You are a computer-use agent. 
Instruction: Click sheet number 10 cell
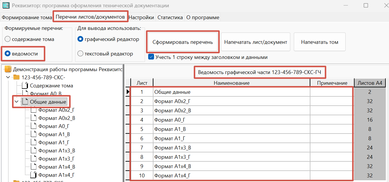point(142,176)
